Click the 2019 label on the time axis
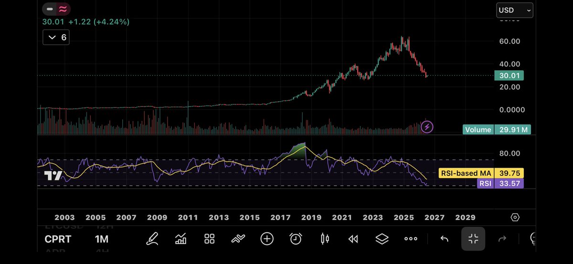This screenshot has height=264, width=573. (x=311, y=217)
